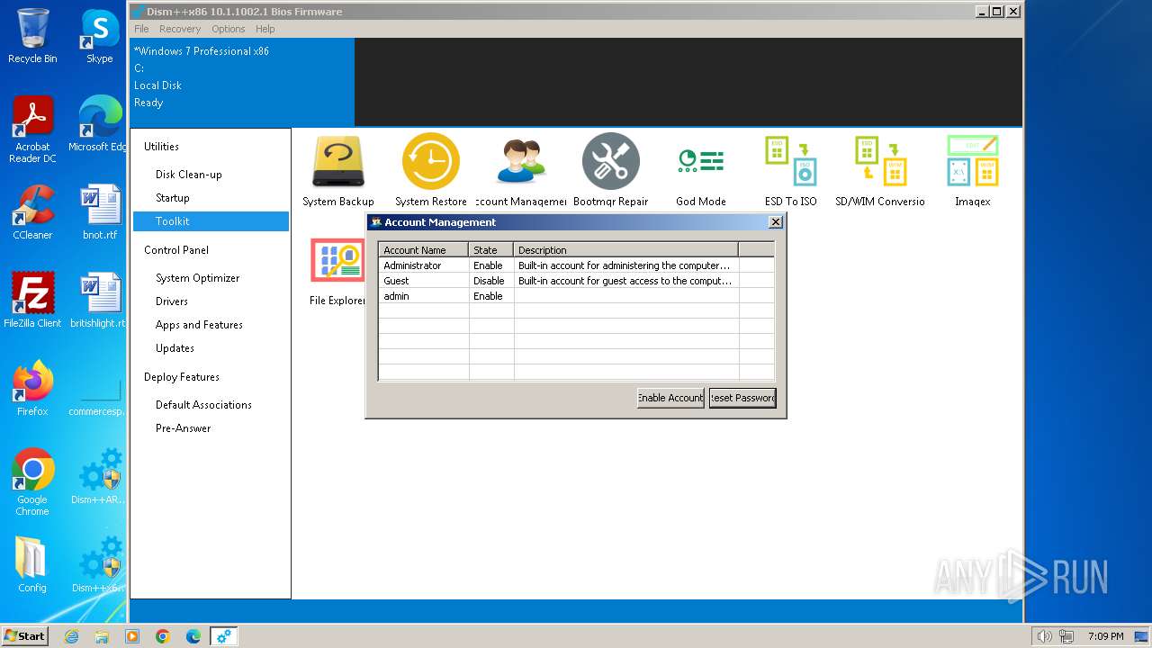The height and width of the screenshot is (648, 1152).
Task: Open Acrobat Reader DC shortcut
Action: pos(32,130)
